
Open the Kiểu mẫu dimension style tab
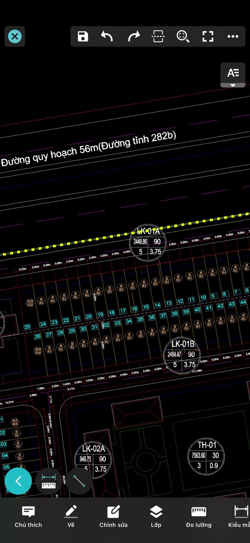coord(240,516)
